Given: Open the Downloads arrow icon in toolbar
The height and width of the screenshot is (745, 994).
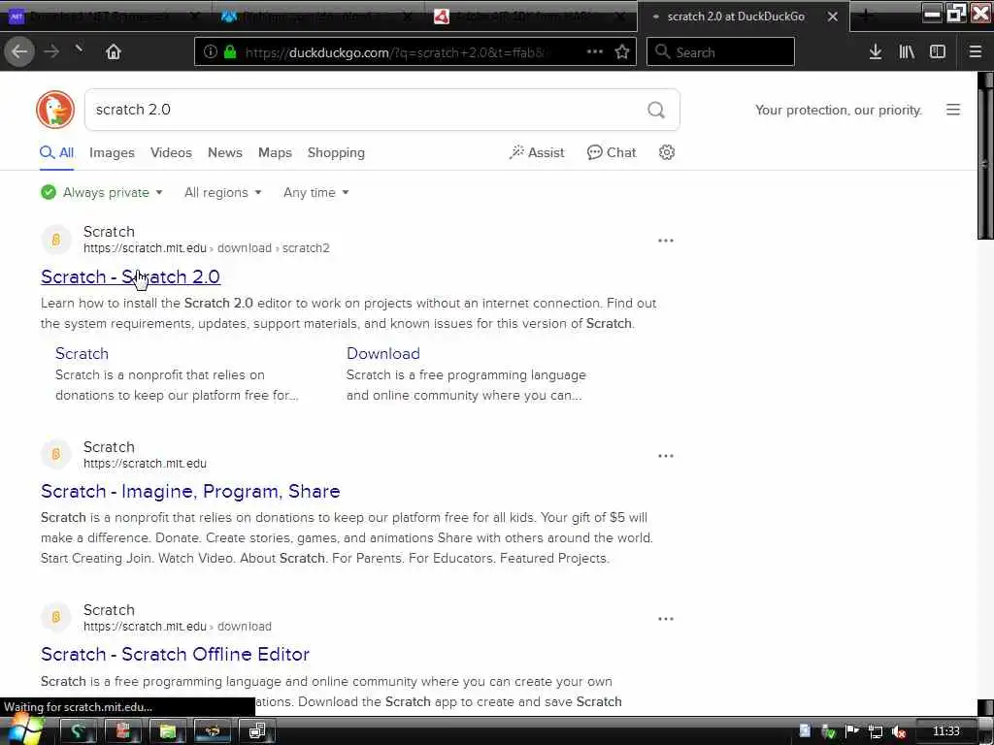Looking at the screenshot, I should tap(875, 52).
